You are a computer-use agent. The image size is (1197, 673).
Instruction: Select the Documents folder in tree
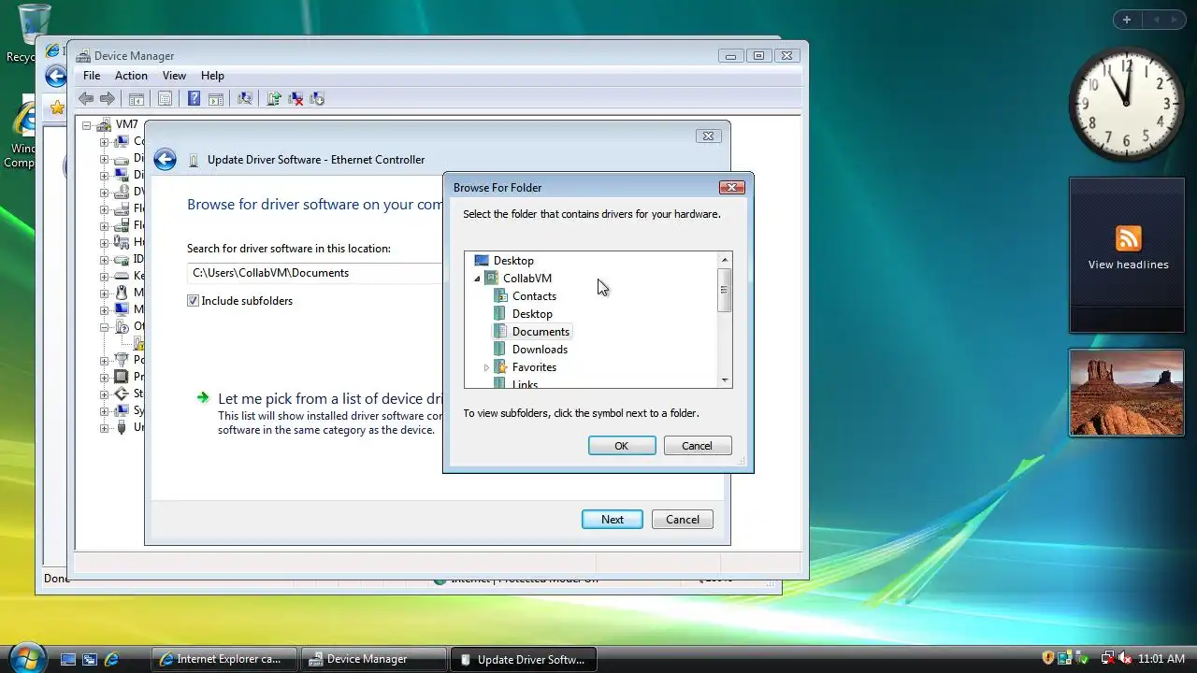click(541, 332)
